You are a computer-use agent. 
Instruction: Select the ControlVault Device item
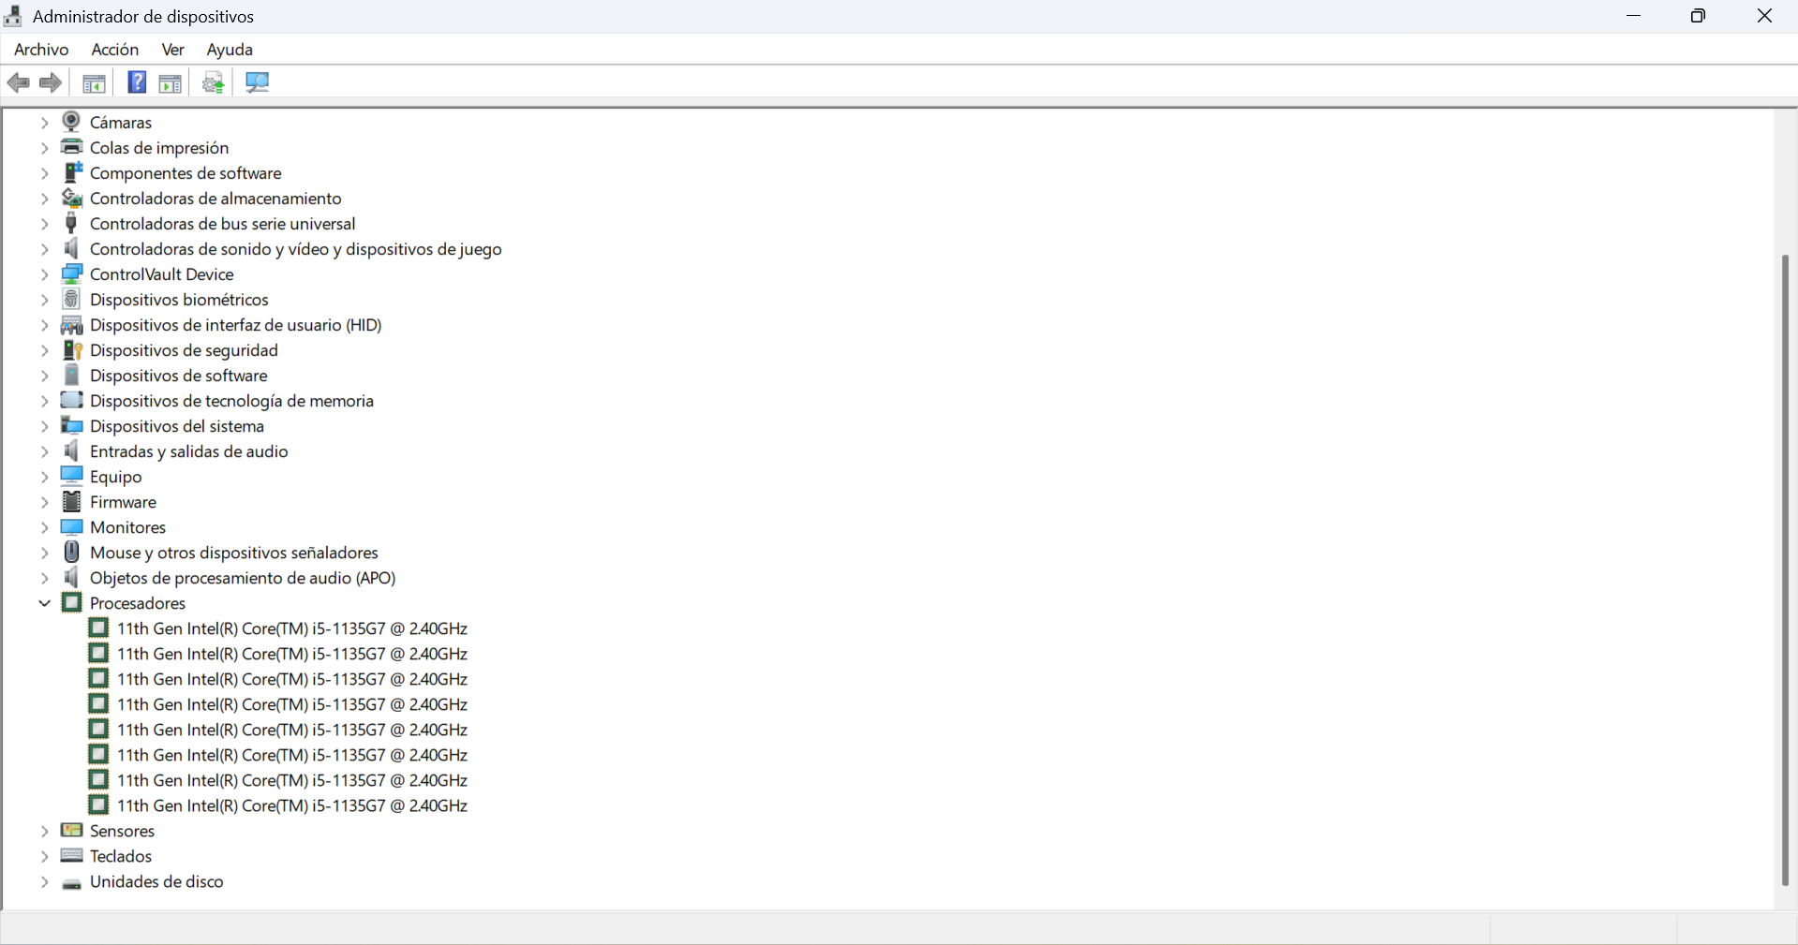[161, 274]
